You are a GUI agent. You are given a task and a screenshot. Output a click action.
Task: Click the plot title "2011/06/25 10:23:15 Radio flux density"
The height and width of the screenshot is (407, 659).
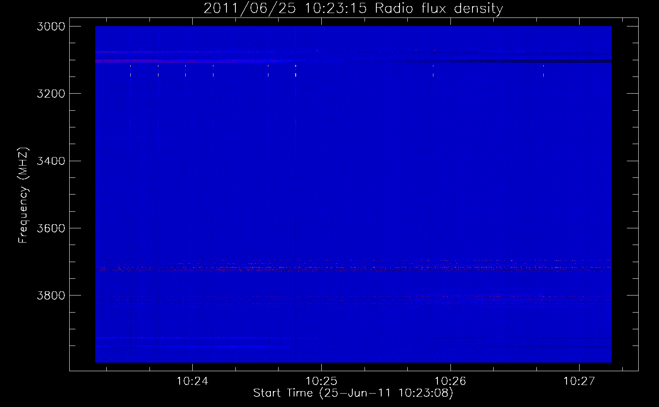(x=353, y=9)
